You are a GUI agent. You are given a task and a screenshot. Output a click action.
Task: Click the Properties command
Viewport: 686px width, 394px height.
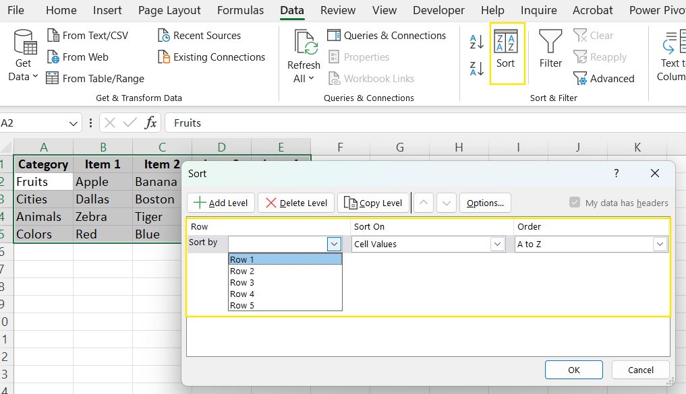[358, 57]
